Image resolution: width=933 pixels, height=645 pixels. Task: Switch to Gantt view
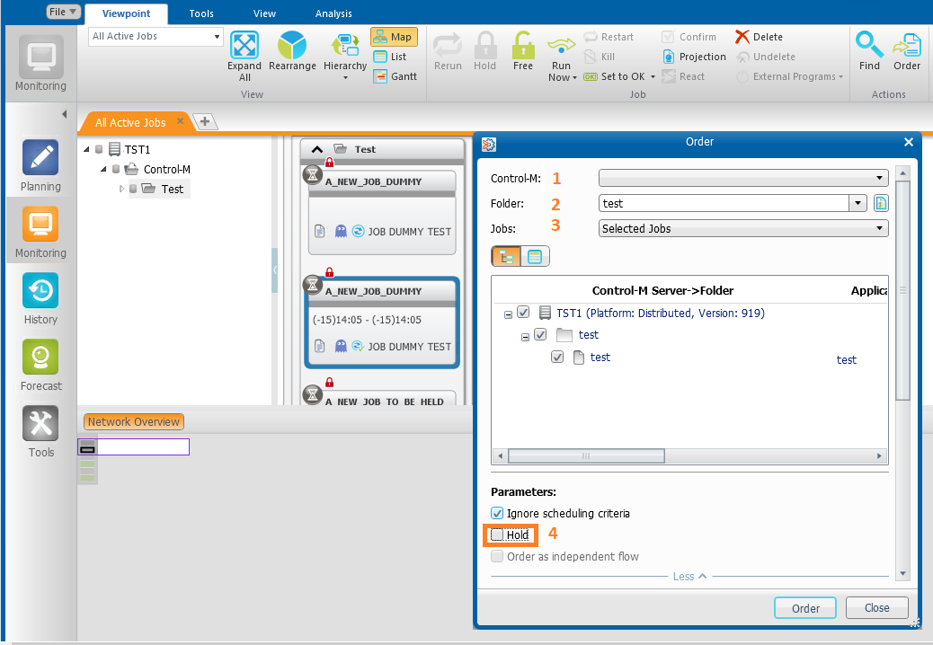395,76
